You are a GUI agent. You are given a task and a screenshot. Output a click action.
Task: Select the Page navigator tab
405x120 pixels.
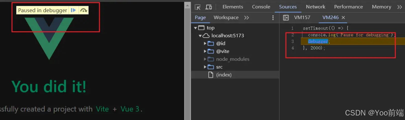[x=200, y=17]
